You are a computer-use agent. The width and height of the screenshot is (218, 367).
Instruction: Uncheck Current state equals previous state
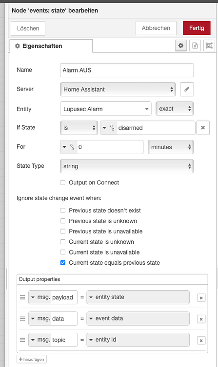tap(63, 263)
